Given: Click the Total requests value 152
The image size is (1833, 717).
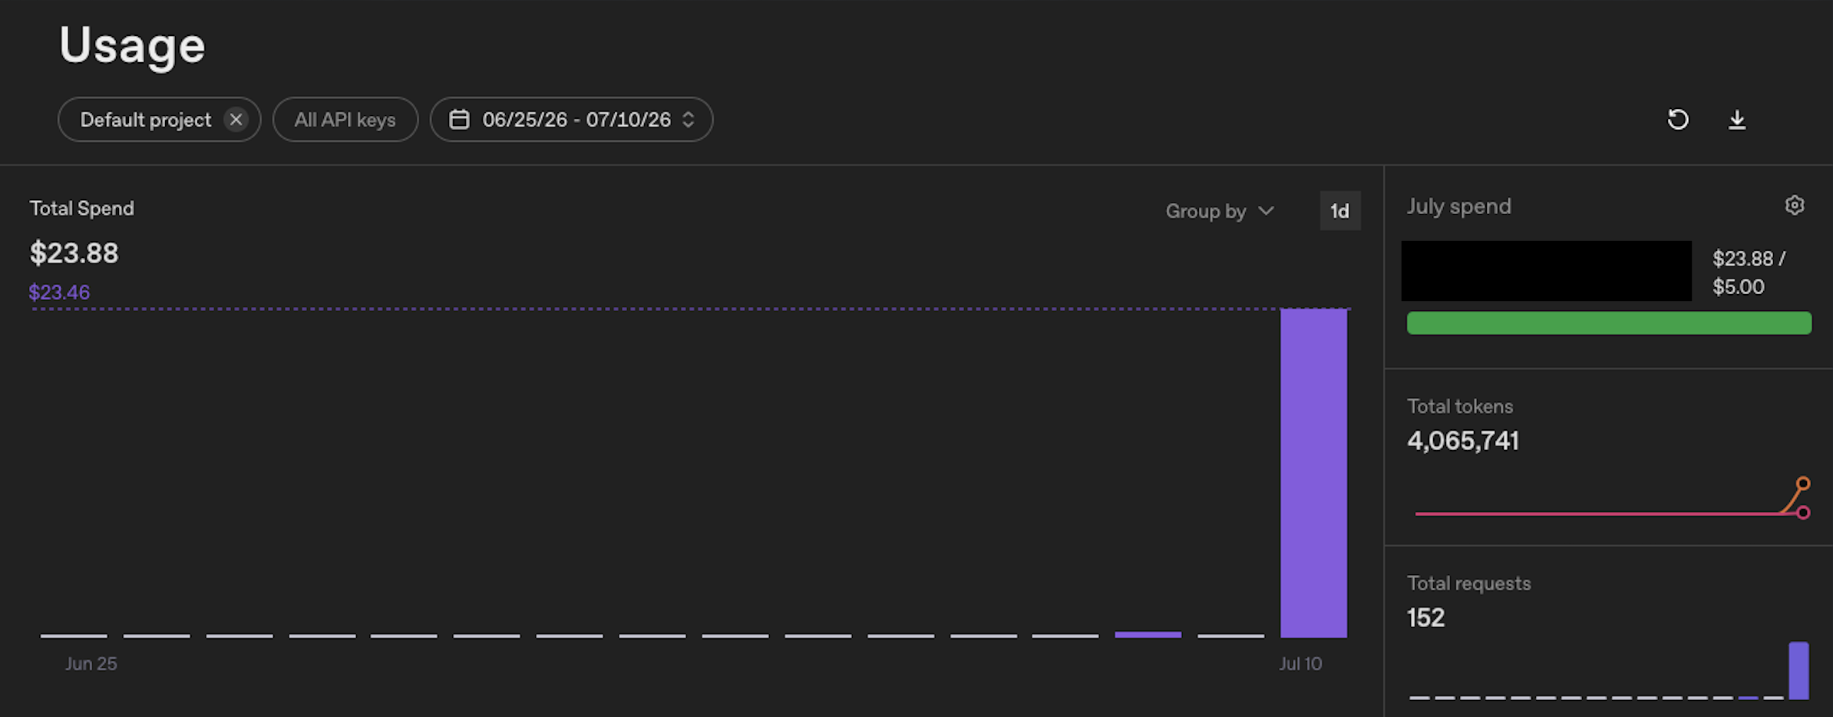Looking at the screenshot, I should [1426, 618].
